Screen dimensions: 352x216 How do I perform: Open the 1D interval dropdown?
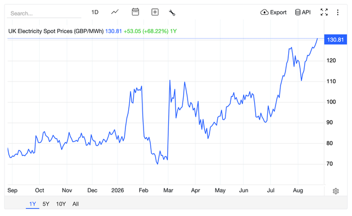pyautogui.click(x=95, y=12)
